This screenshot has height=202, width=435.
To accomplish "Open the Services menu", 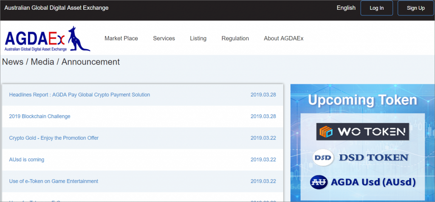I will 164,39.
